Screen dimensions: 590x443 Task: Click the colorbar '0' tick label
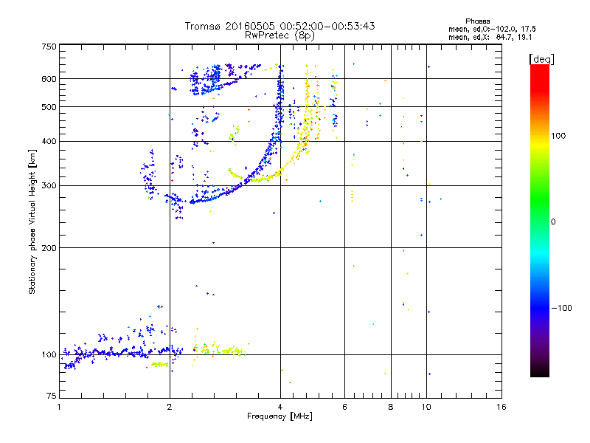(553, 222)
